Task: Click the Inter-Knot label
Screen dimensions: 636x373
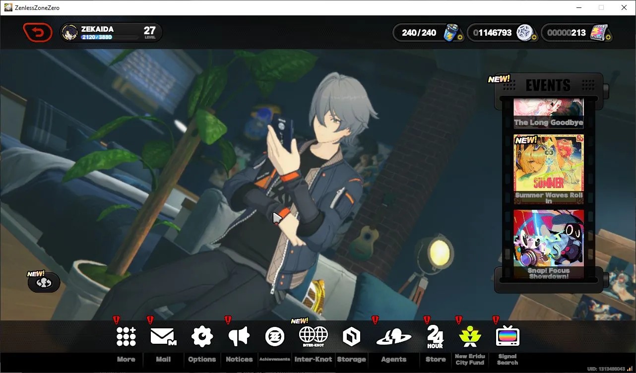Action: point(314,360)
